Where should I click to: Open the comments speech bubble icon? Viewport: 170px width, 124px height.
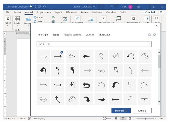click(161, 12)
